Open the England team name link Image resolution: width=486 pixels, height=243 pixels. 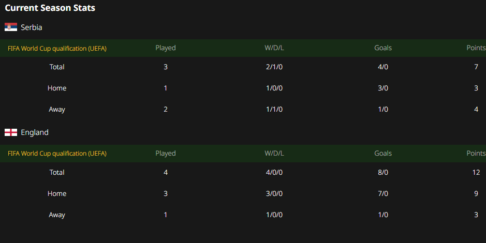[x=34, y=132]
